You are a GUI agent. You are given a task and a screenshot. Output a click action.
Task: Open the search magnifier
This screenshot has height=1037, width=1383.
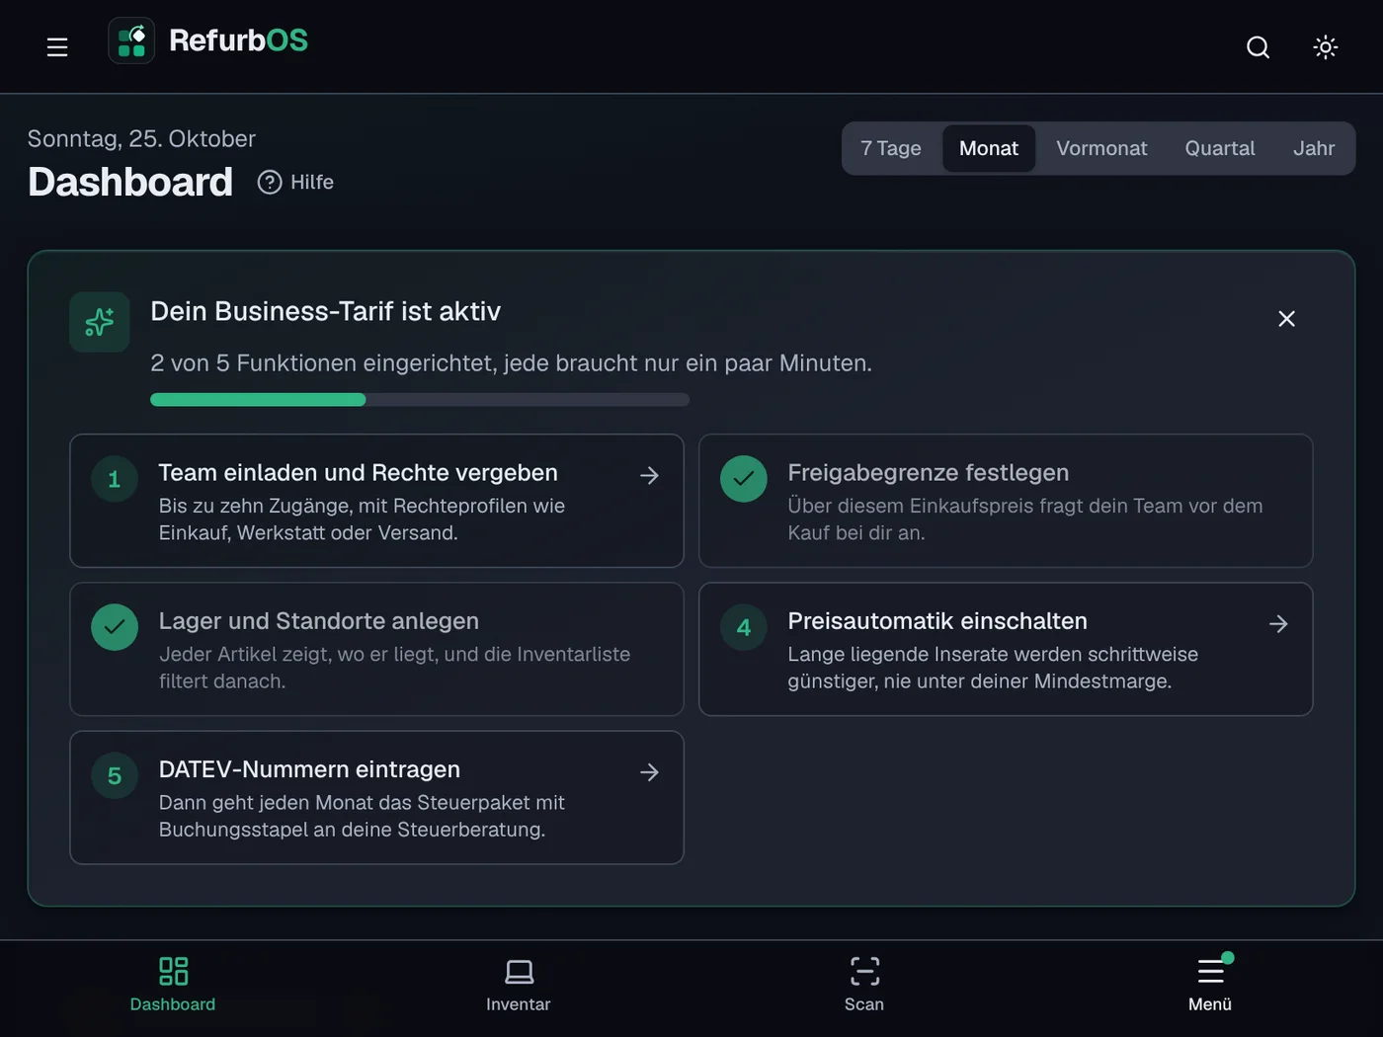coord(1258,46)
